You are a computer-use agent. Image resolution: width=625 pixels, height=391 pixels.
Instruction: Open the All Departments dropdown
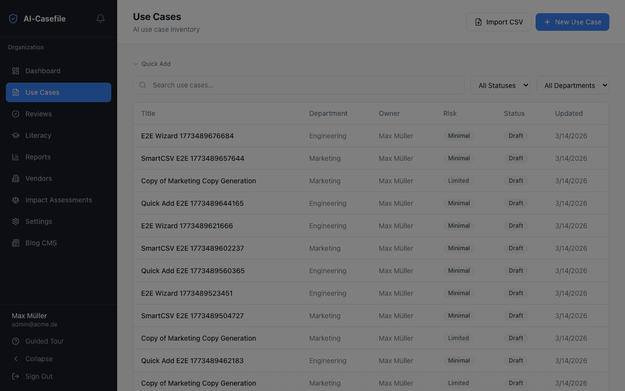tap(572, 85)
